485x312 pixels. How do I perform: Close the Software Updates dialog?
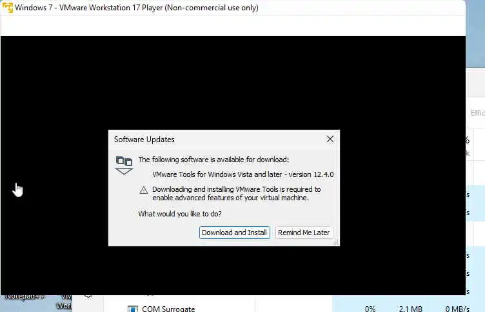pyautogui.click(x=330, y=140)
